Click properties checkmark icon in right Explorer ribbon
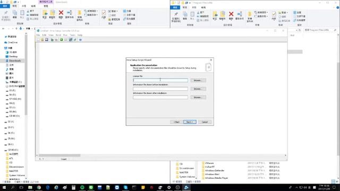 [x=274, y=14]
